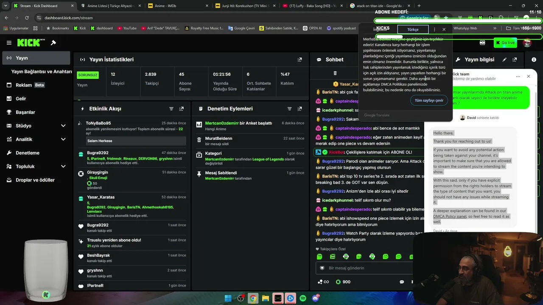This screenshot has height=305, width=543.
Task: Open Google Chrome from the taskbar
Action: pos(253,298)
